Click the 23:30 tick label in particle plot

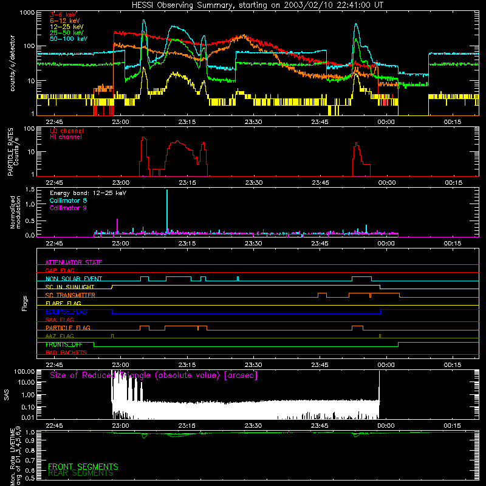[254, 183]
